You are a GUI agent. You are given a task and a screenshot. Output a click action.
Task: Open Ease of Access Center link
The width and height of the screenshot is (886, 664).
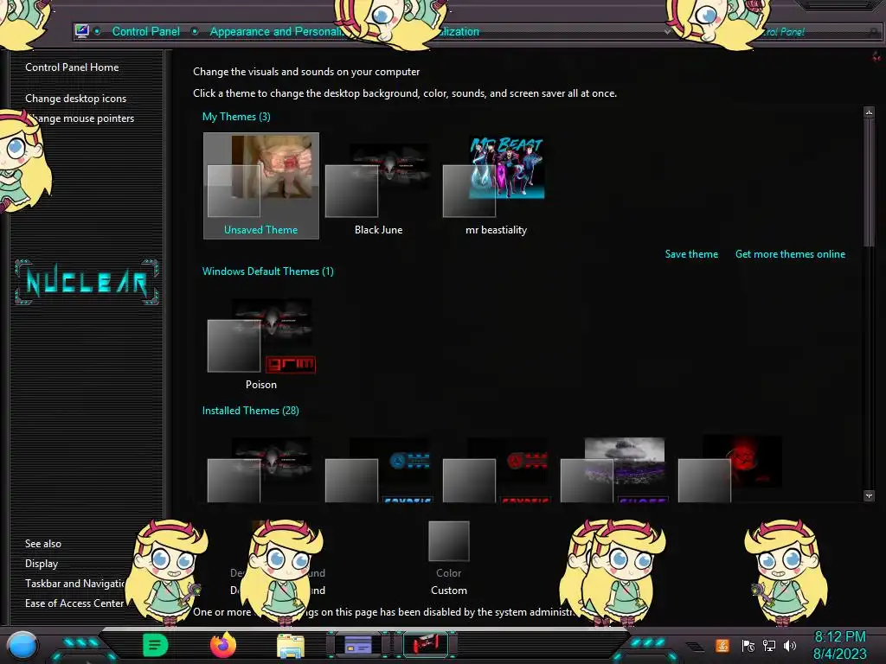(74, 603)
